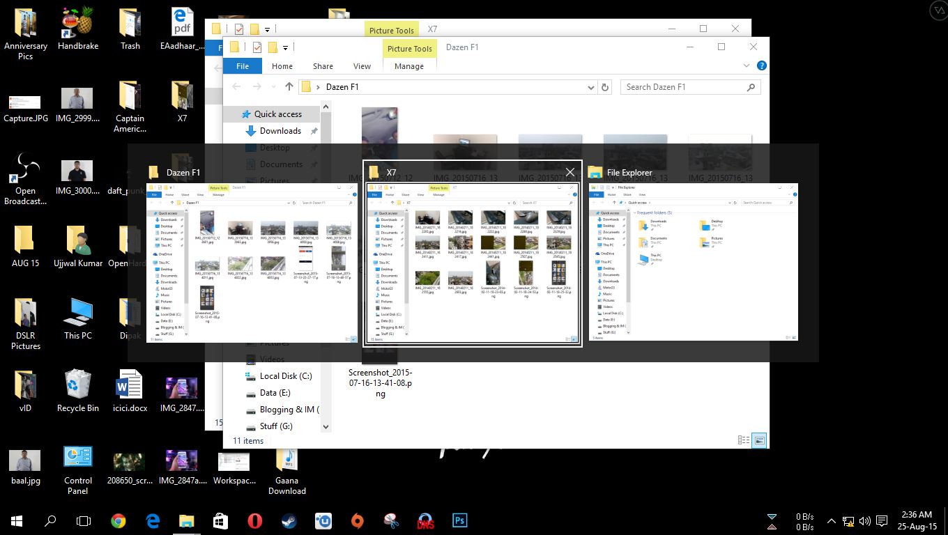948x535 pixels.
Task: Go back using the Back navigation button
Action: coord(236,86)
